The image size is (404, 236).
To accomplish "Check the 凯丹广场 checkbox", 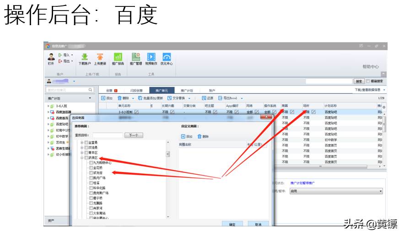I will coord(91,178).
